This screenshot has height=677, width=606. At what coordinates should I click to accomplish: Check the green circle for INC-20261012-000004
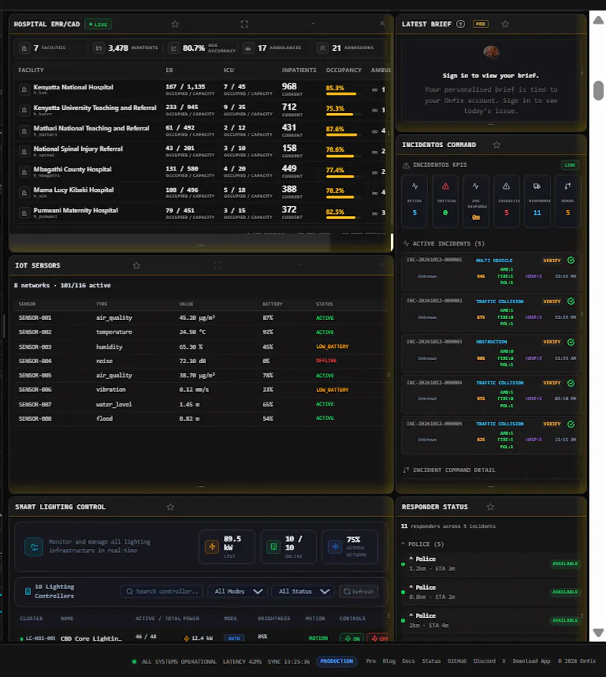pos(571,383)
